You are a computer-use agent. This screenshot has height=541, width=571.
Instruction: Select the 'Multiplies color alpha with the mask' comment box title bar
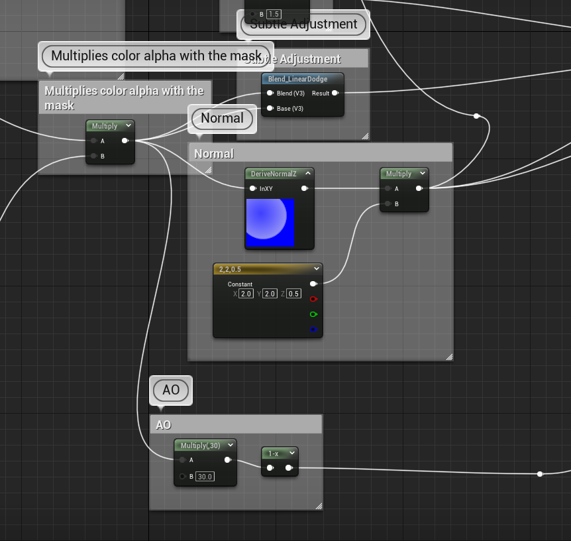(x=125, y=97)
